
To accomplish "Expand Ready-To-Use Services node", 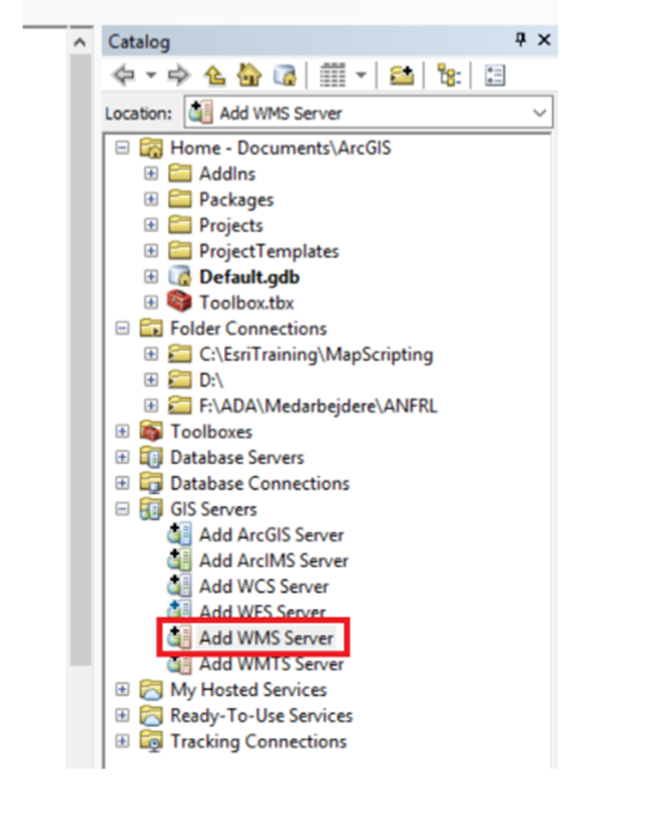I will coord(122,715).
